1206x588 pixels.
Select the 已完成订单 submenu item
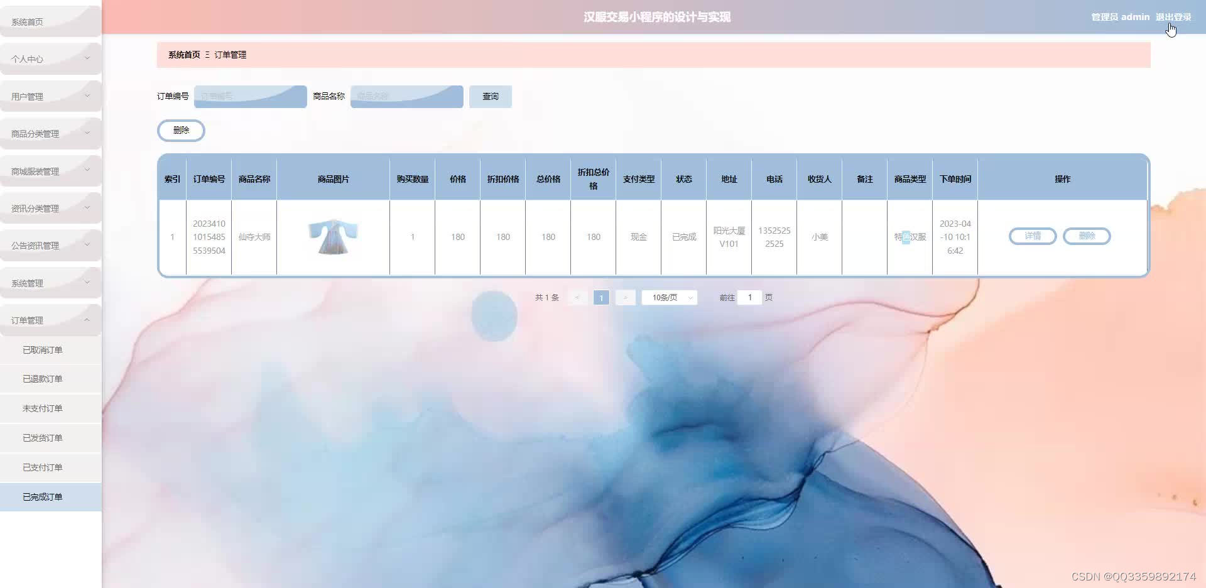point(50,497)
